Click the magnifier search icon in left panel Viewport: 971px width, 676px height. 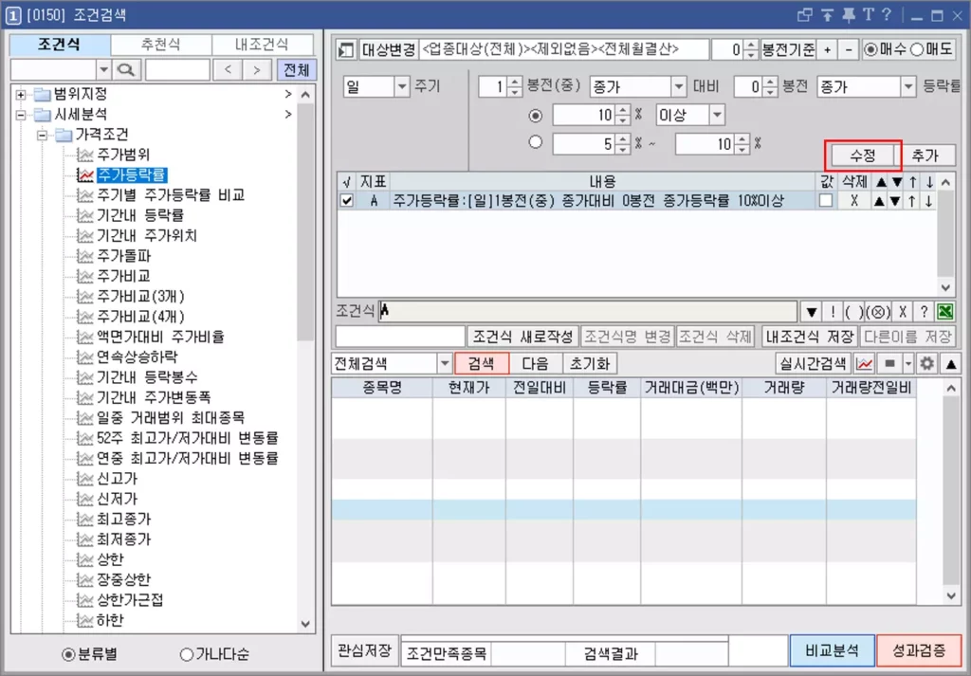(126, 70)
